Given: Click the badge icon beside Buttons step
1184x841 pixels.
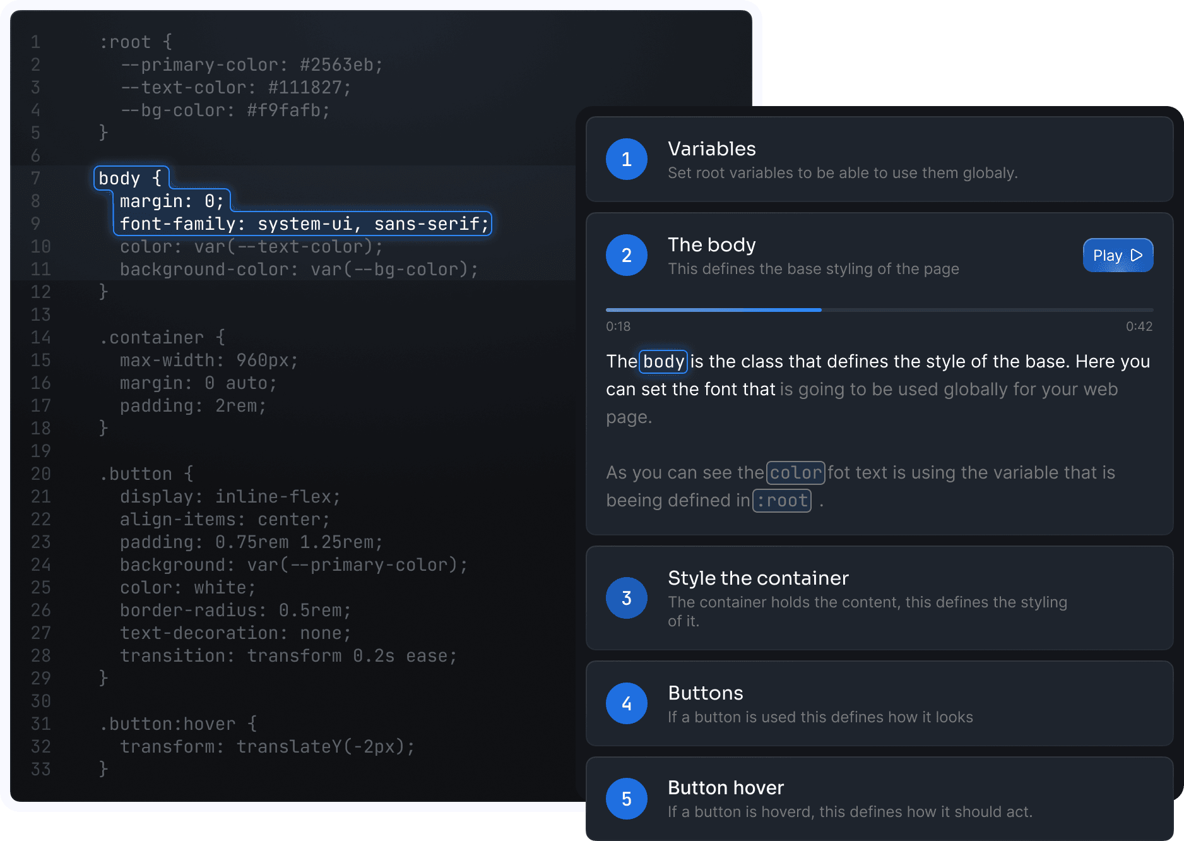Looking at the screenshot, I should coord(626,703).
